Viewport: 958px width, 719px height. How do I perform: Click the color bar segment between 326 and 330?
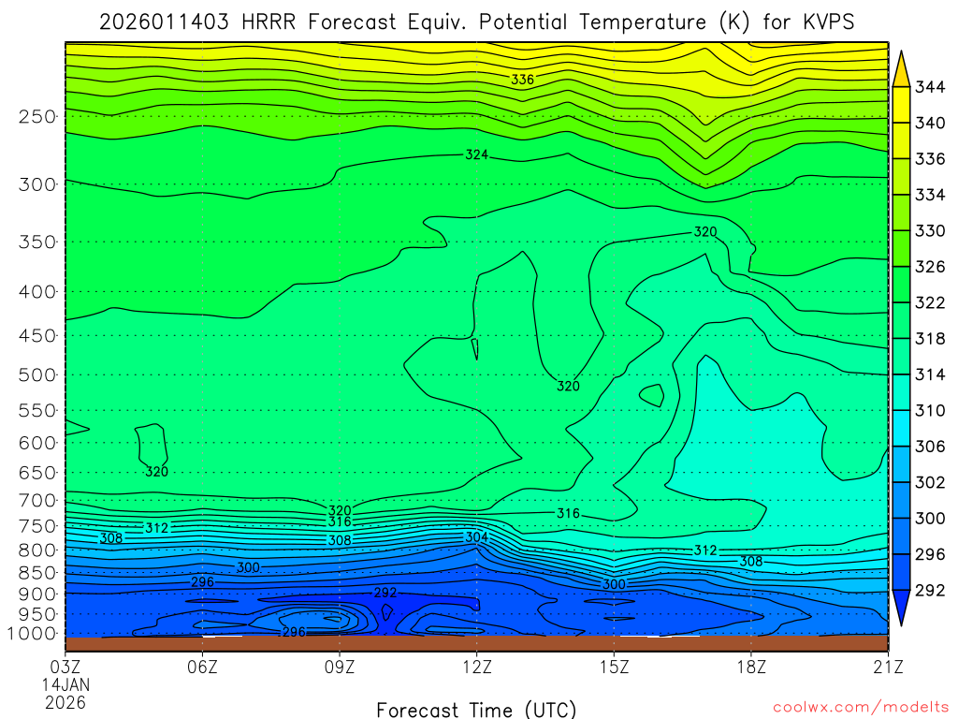(x=901, y=249)
